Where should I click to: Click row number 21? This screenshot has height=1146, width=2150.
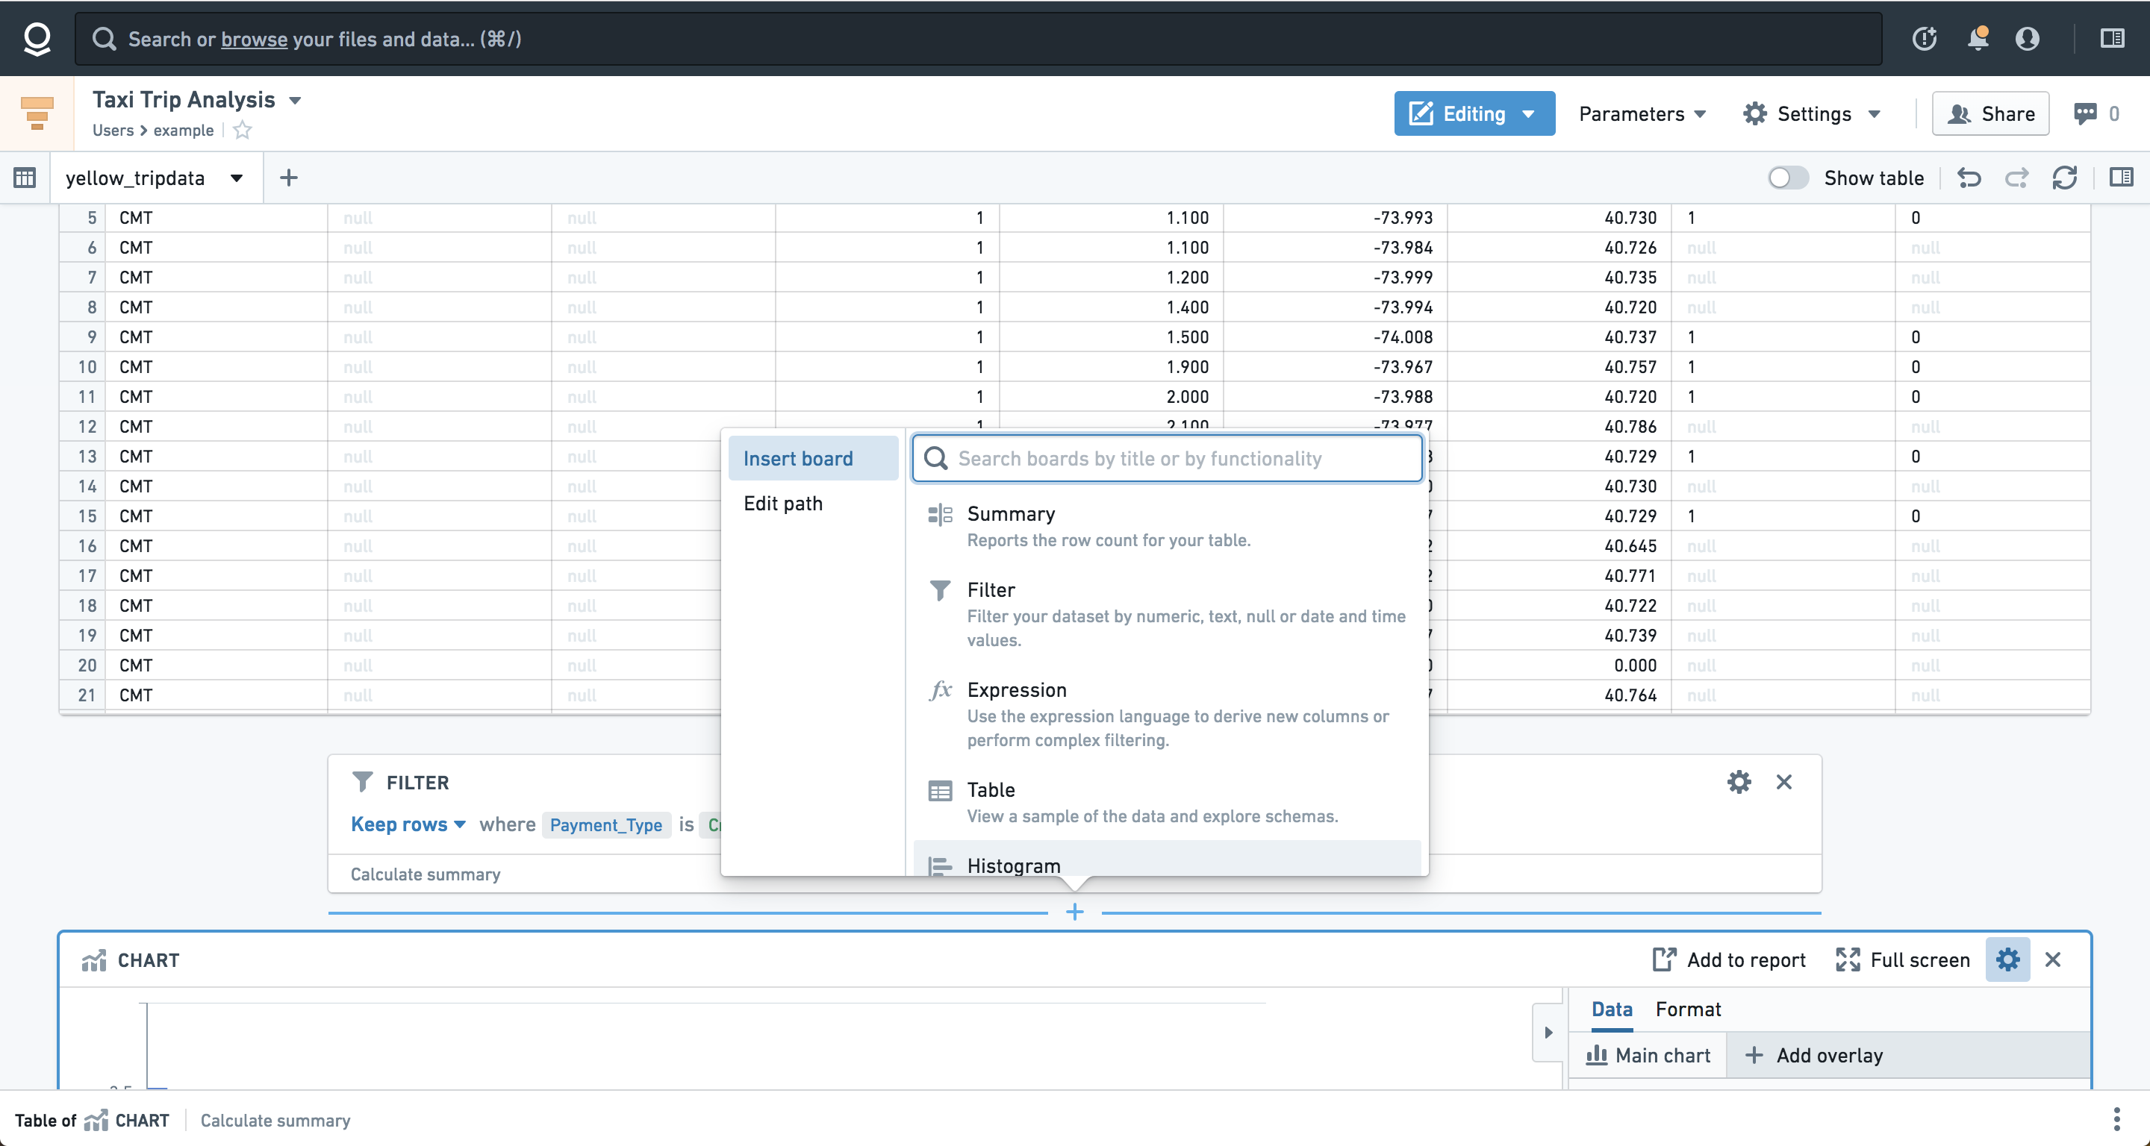(x=87, y=694)
